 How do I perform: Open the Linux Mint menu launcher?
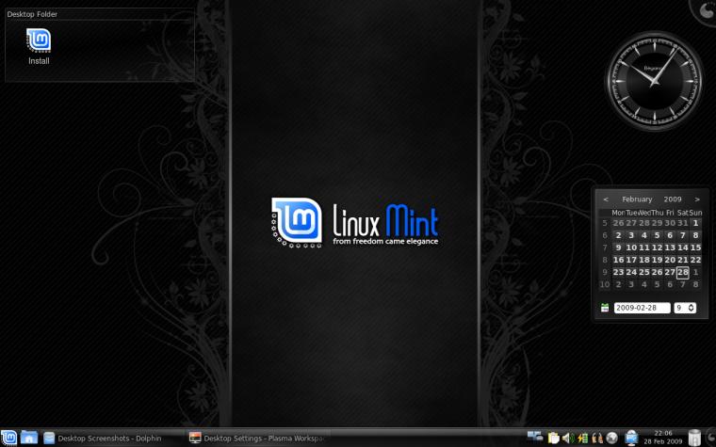point(8,439)
